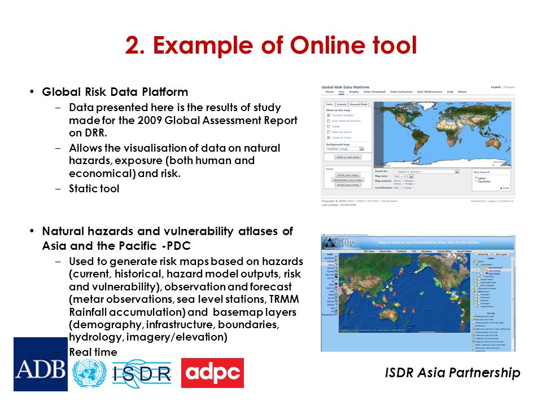The width and height of the screenshot is (542, 406).
Task: Toggle Basemap Layers group visibility box
Action: point(477,292)
